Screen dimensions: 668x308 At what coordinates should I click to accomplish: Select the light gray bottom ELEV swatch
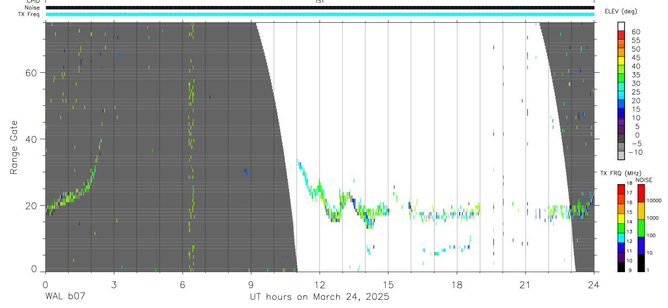621,156
